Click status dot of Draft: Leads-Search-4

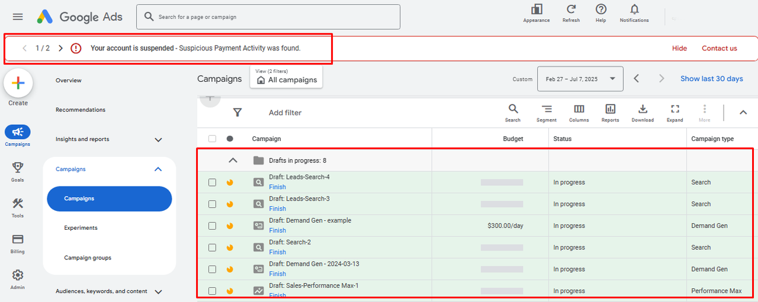click(x=230, y=182)
